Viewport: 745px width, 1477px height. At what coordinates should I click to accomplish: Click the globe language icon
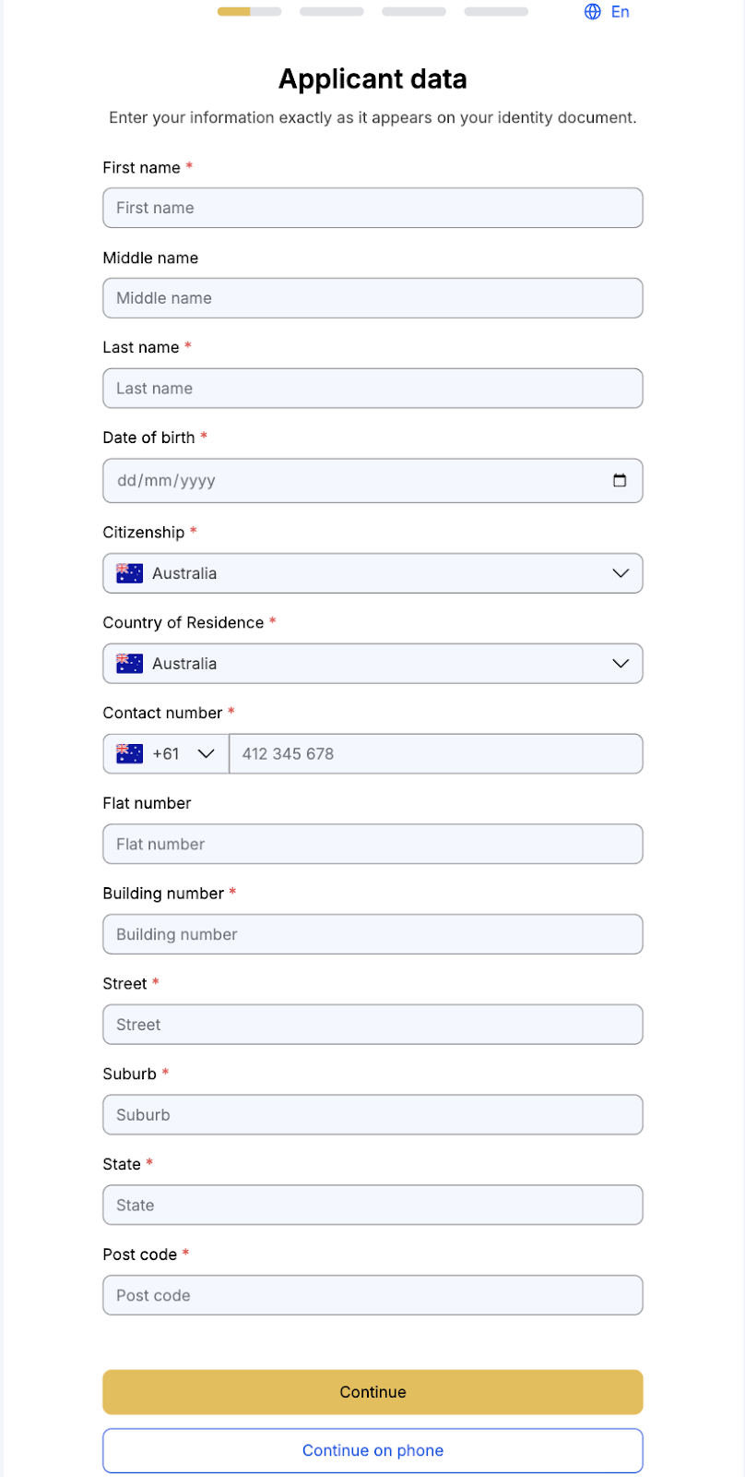593,12
